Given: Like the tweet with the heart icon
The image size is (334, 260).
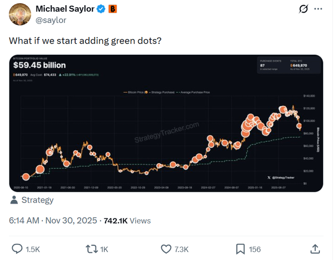Looking at the screenshot, I should 166,249.
